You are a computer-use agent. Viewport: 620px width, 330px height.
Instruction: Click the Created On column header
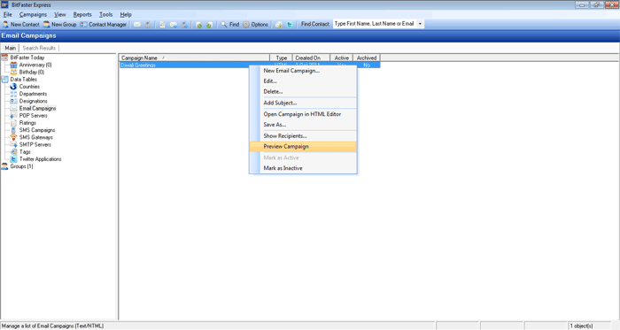(x=311, y=58)
